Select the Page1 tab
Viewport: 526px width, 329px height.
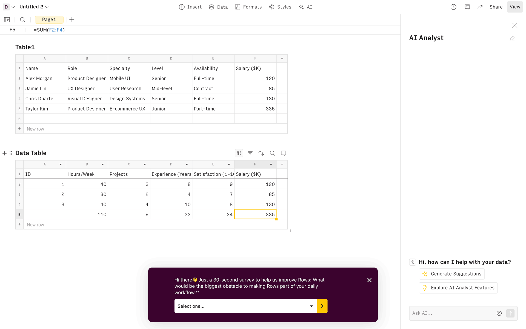49,20
